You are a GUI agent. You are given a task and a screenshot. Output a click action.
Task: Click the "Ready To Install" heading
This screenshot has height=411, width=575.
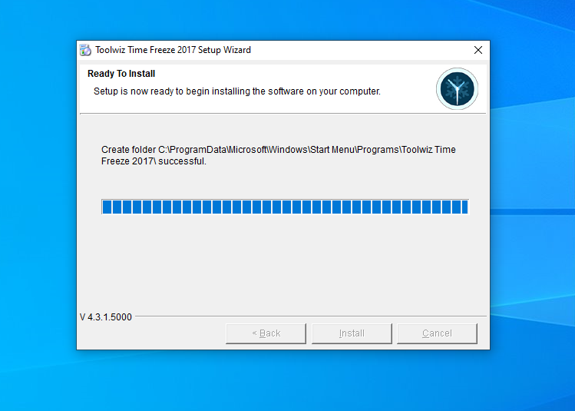pos(121,74)
